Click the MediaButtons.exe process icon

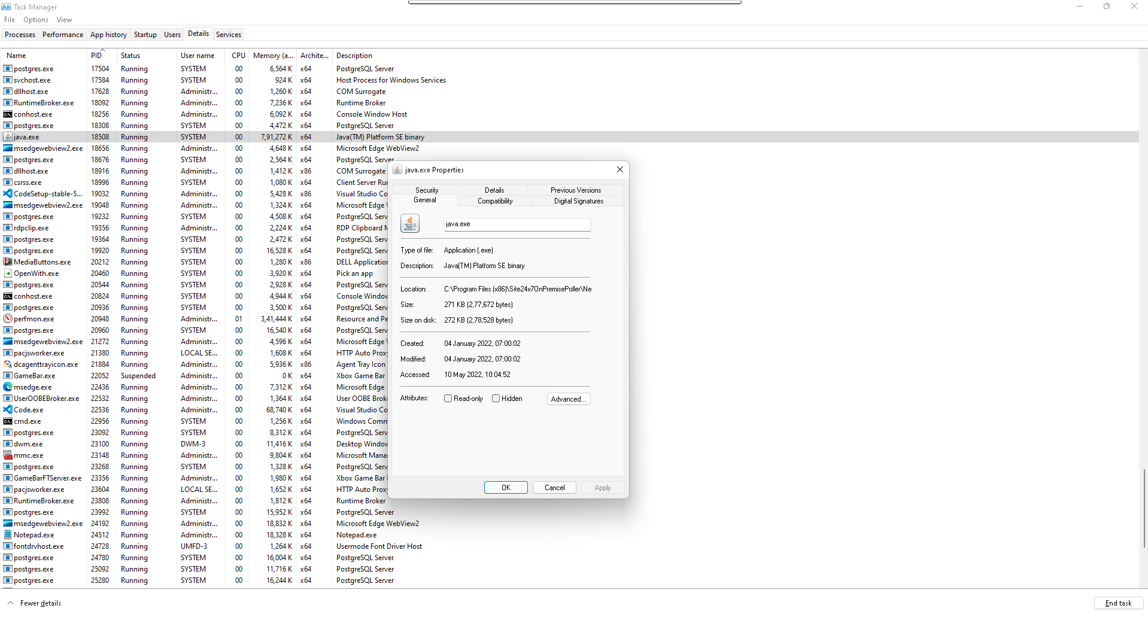(8, 262)
